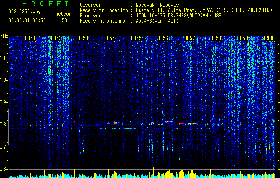Click the HROFFT title text
Image resolution: width=280 pixels, height=178 pixels.
45,4
